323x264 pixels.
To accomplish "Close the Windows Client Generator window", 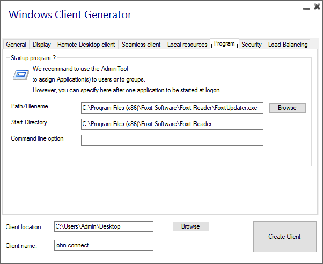I will point(315,8).
